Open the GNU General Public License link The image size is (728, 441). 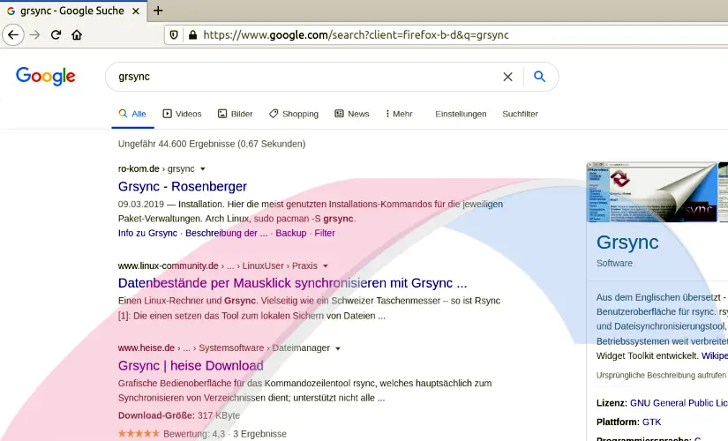(679, 403)
